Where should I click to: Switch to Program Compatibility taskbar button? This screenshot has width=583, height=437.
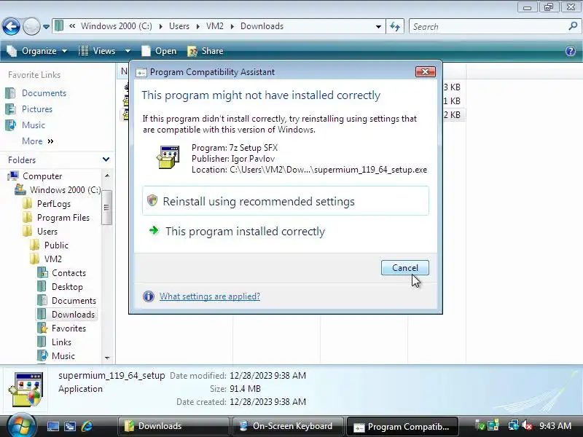tap(402, 426)
